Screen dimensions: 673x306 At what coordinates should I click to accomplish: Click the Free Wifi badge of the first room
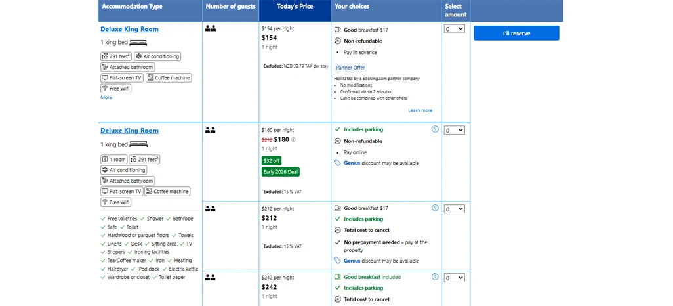coord(115,89)
